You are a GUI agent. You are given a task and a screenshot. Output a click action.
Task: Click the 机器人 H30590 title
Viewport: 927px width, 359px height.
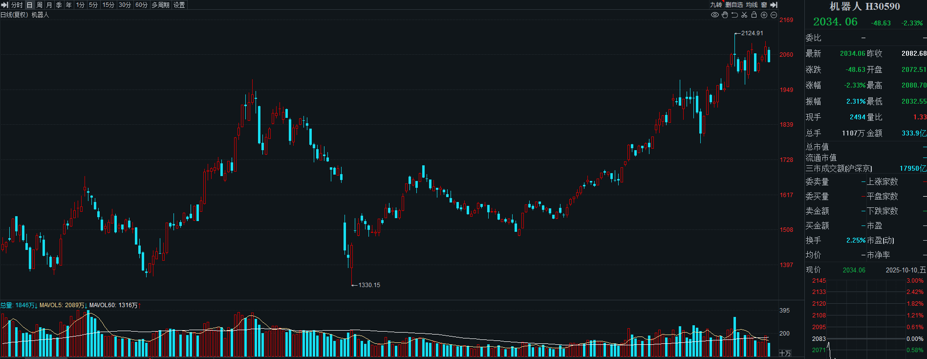[864, 6]
